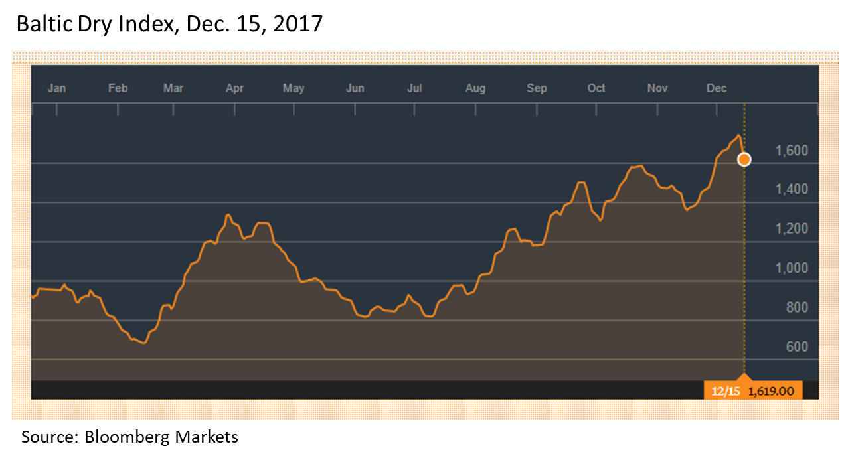
Task: Click the 600 y-axis value
Action: pyautogui.click(x=797, y=346)
